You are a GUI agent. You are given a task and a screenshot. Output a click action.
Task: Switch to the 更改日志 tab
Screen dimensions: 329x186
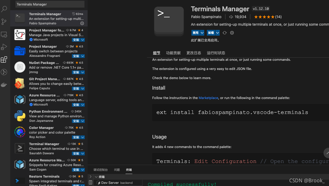point(194,53)
